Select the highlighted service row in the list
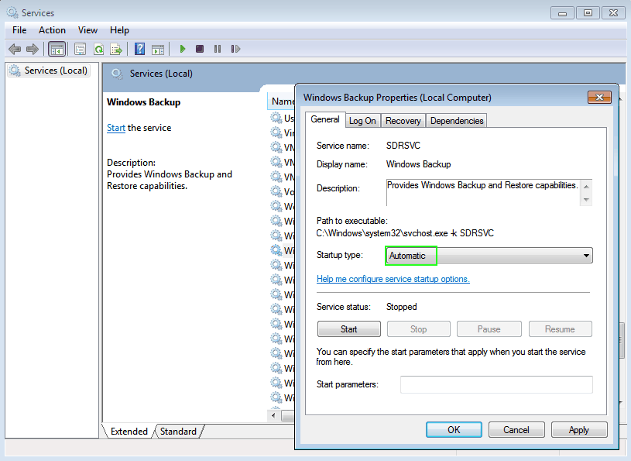The width and height of the screenshot is (631, 461). click(283, 250)
